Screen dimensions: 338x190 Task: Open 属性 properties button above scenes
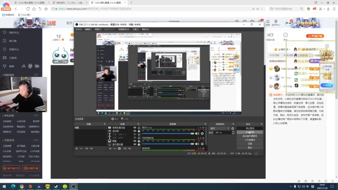[x=115, y=119]
